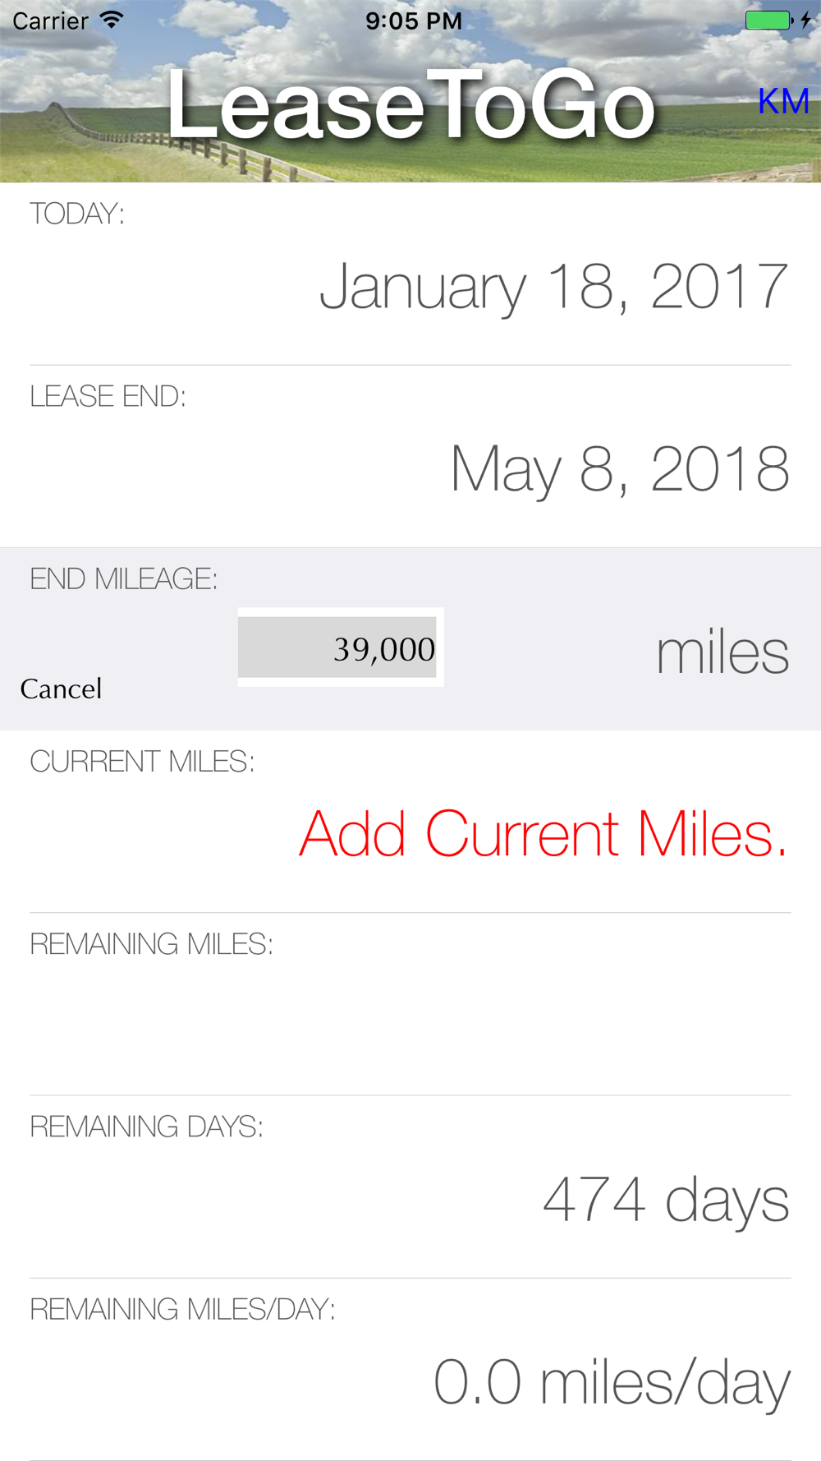Tap the miles unit label
Viewport: 821px width, 1461px height.
pos(722,653)
